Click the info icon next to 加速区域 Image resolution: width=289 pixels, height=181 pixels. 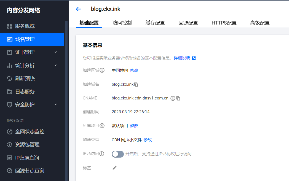102,70
